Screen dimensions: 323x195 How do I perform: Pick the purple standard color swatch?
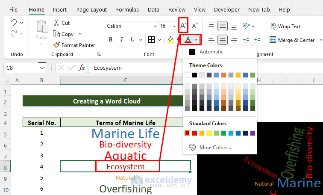click(x=253, y=133)
